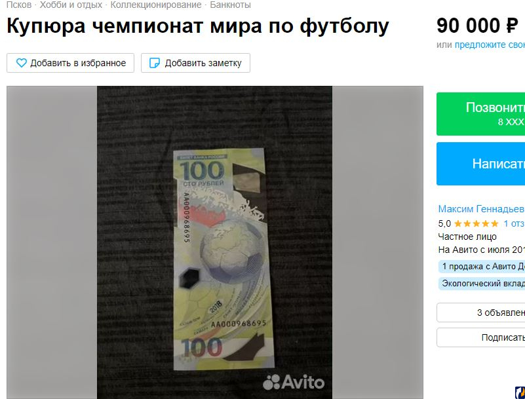Click предложите свою цену link

(x=490, y=45)
